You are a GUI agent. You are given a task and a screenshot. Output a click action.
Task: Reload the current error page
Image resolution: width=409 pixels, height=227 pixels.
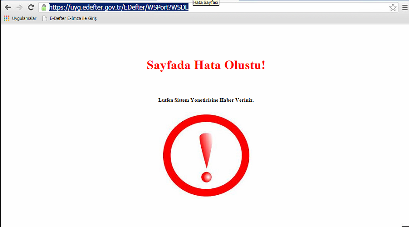coord(31,7)
